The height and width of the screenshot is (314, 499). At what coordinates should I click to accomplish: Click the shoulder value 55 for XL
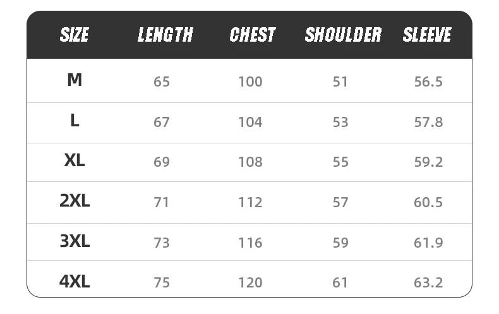pos(340,162)
